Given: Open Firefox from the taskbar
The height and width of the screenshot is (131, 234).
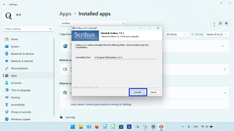Looking at the screenshot, I should (x=97, y=127).
